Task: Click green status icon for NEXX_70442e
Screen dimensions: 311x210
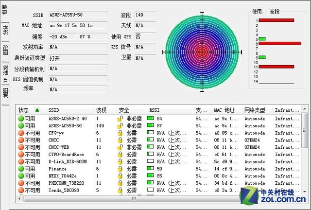Action: coord(21,176)
